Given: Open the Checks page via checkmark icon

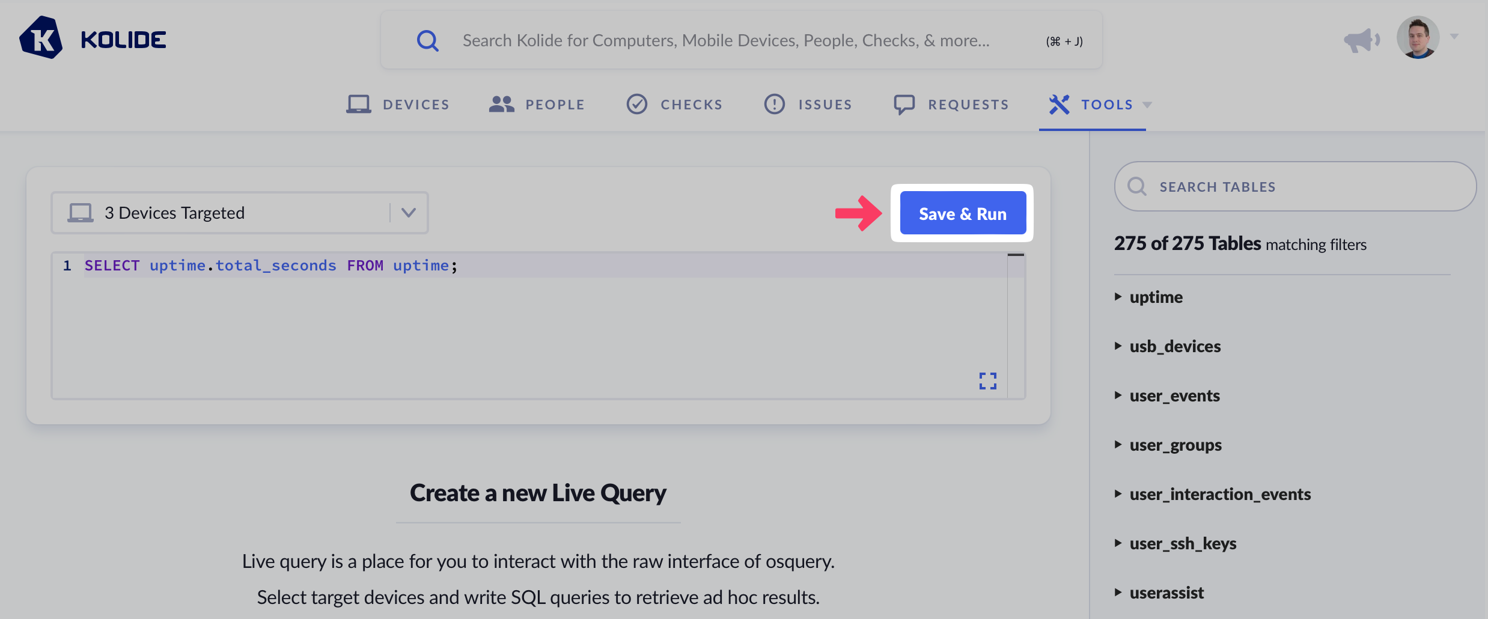Looking at the screenshot, I should click(x=637, y=105).
